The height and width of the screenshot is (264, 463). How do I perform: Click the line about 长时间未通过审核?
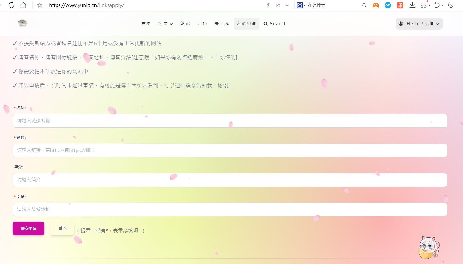point(125,86)
